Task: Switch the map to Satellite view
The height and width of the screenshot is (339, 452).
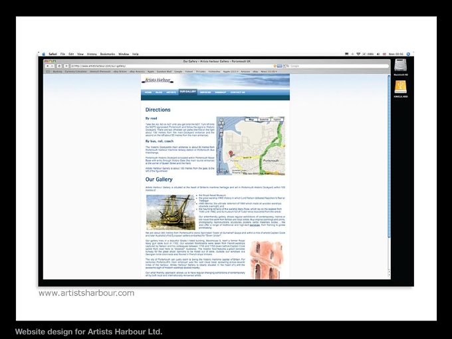Action: [x=264, y=120]
